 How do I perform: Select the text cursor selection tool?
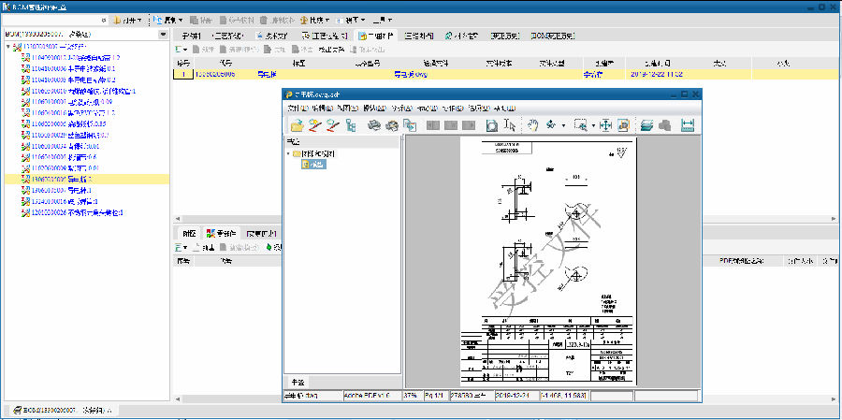click(511, 125)
